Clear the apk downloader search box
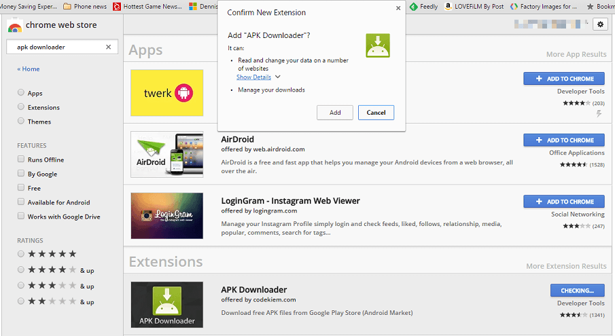Screen dimensions: 615x336 pos(108,47)
